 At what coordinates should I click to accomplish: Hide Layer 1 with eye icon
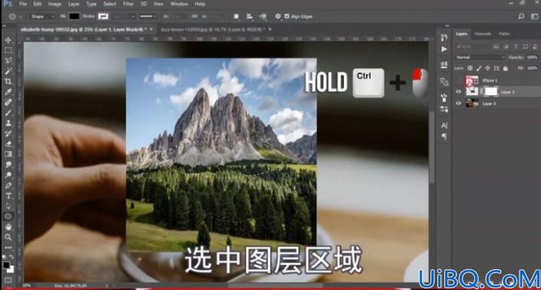pyautogui.click(x=458, y=92)
